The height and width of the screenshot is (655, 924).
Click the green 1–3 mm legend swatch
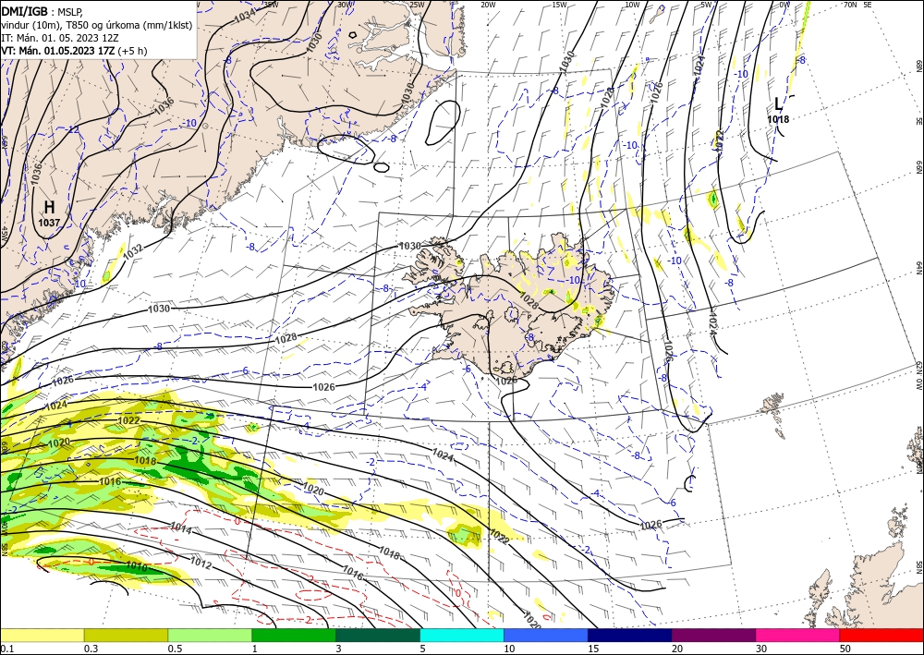point(294,635)
